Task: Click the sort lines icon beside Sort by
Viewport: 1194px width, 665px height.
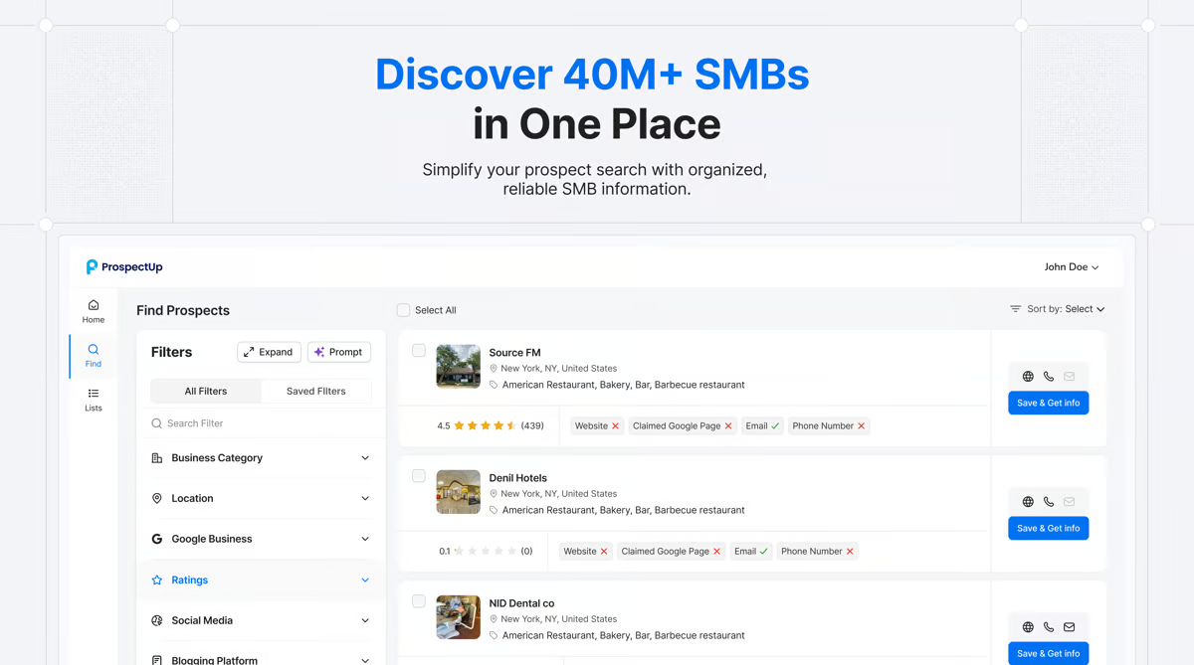Action: [1016, 309]
